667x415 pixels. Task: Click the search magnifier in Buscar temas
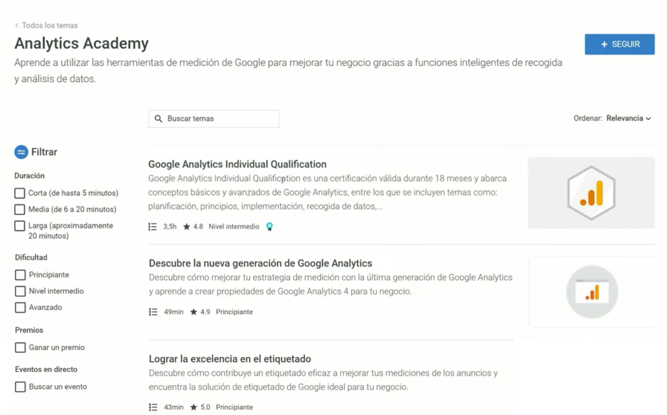click(x=158, y=118)
